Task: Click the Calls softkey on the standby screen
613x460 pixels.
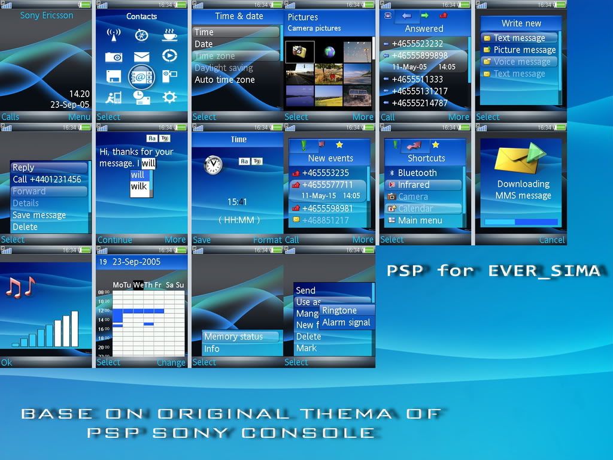Action: [x=10, y=117]
